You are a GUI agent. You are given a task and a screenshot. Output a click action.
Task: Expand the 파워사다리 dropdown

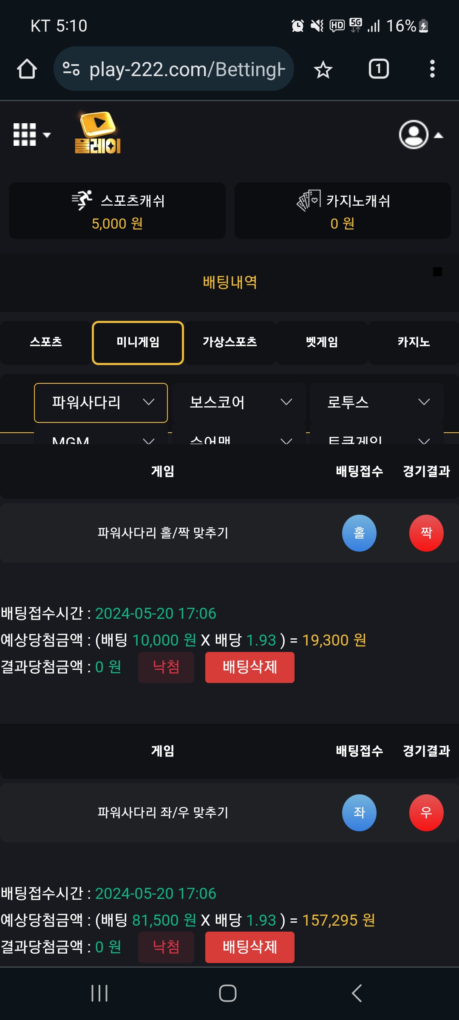(101, 402)
